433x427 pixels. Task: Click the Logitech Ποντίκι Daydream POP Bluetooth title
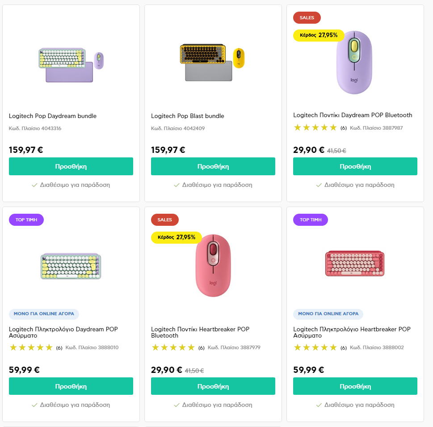click(x=353, y=115)
